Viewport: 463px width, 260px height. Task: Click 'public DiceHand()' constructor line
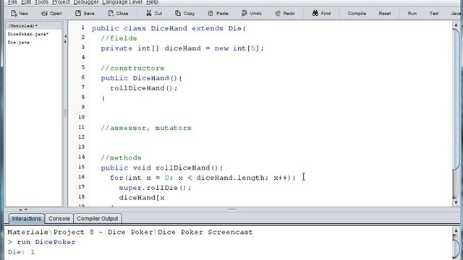(142, 78)
